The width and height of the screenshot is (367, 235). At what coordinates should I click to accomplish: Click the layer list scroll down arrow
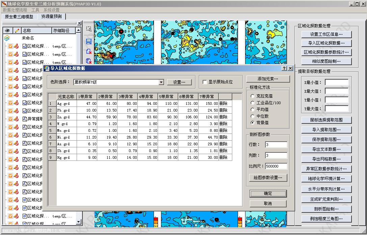(x=78, y=222)
